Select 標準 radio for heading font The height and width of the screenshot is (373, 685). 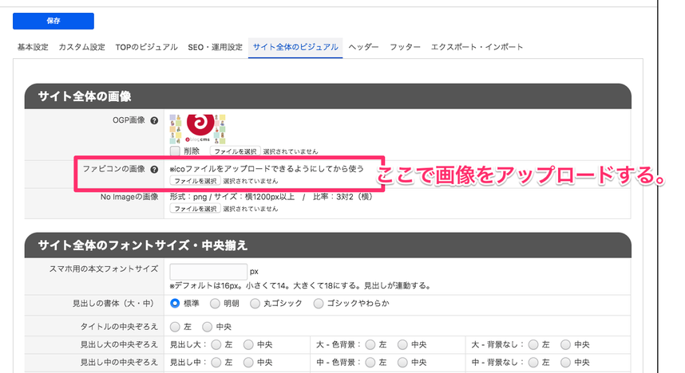point(175,303)
